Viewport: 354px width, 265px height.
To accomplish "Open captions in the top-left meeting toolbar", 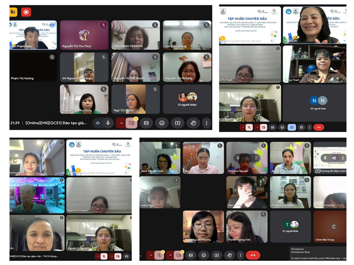I will click(146, 123).
